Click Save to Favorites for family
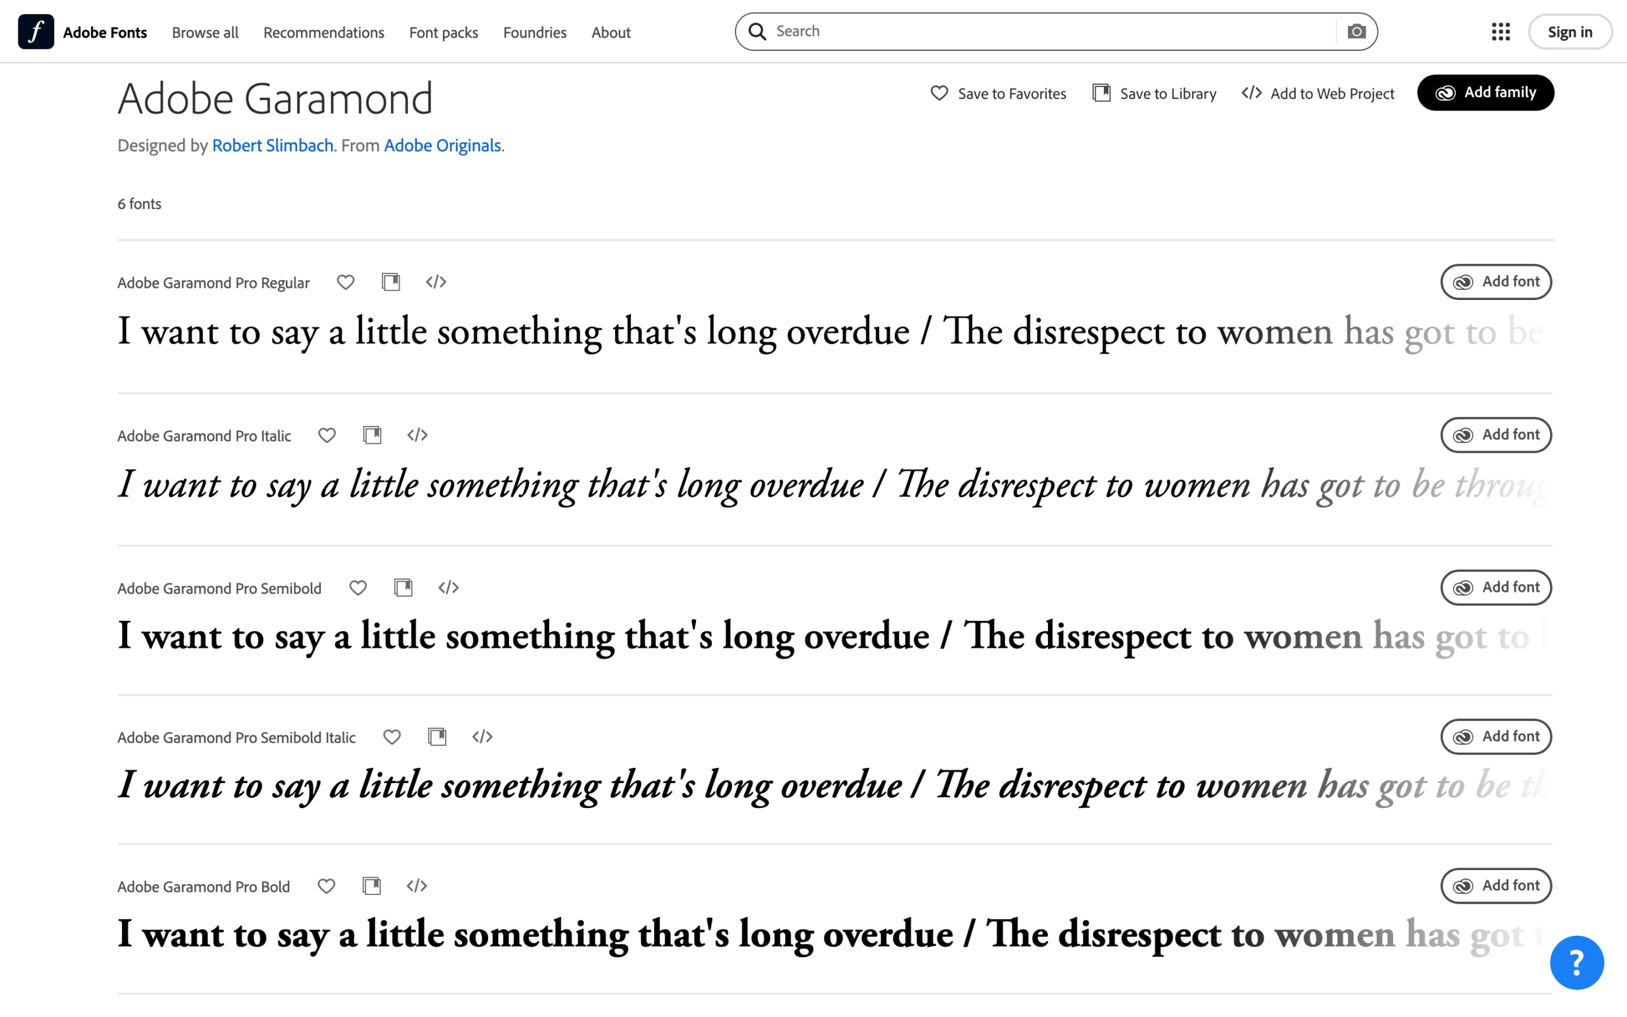The width and height of the screenshot is (1627, 1017). click(998, 93)
